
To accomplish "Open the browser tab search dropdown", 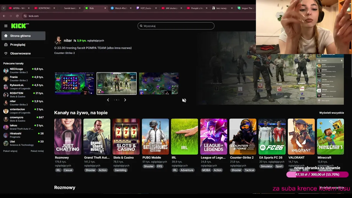I will [4, 8].
